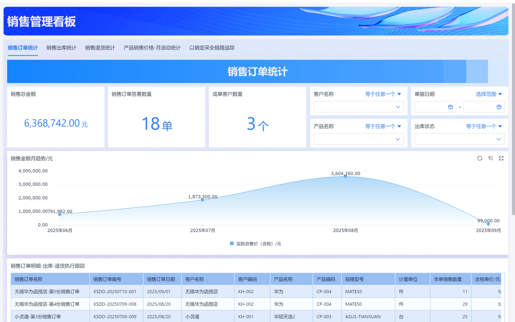Open the 以销定采全链路追踪 tab

pos(212,48)
